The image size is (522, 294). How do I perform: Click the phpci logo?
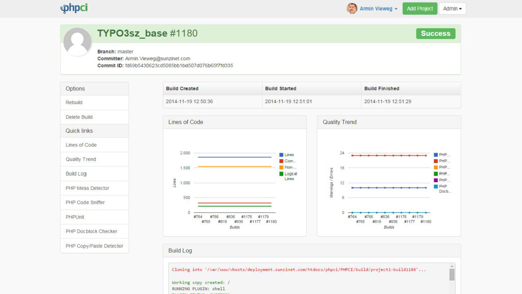(74, 8)
